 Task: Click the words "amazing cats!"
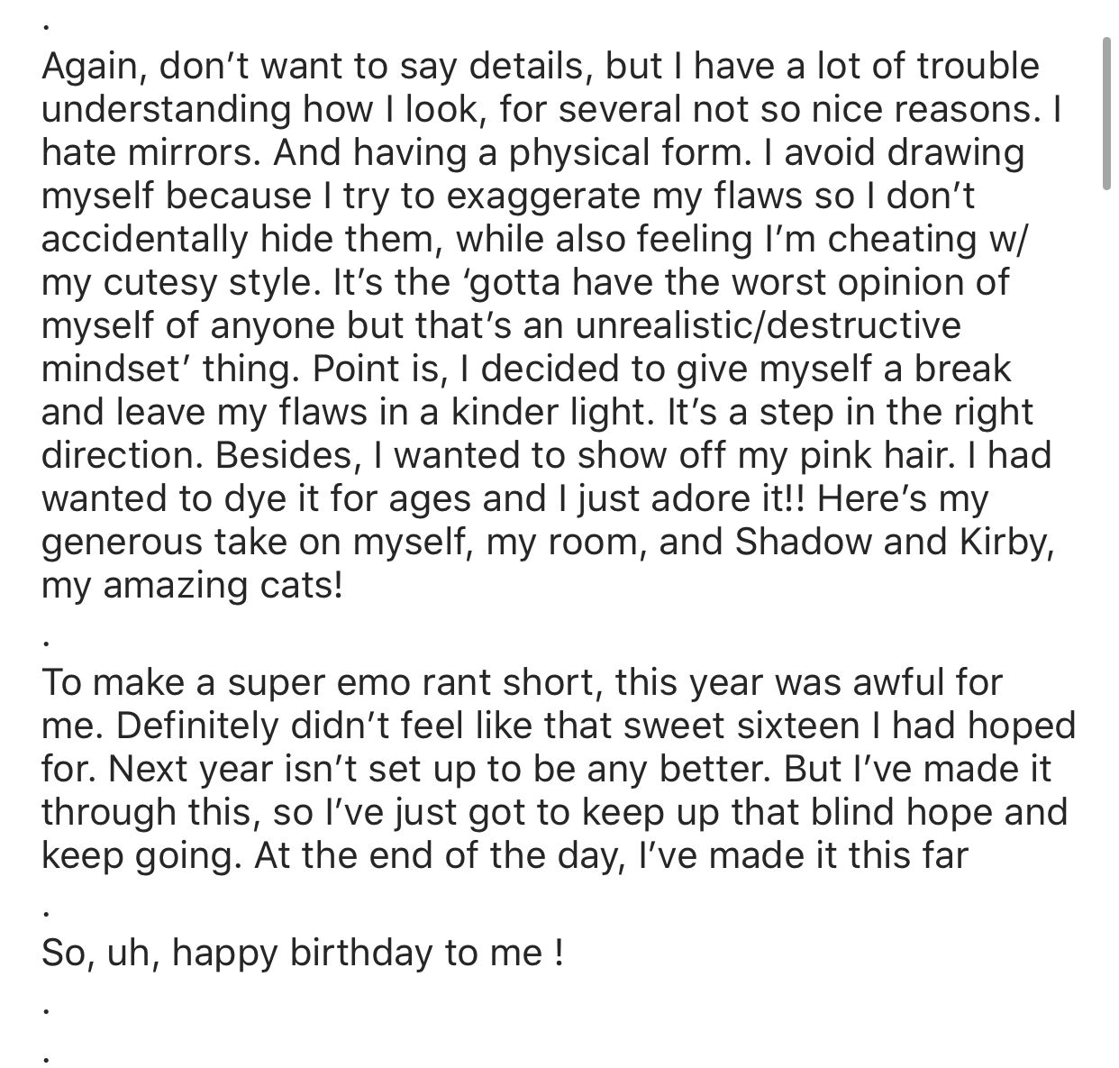tap(223, 585)
